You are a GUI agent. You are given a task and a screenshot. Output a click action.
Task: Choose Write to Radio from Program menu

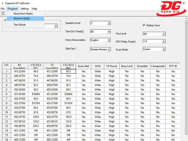point(22,19)
